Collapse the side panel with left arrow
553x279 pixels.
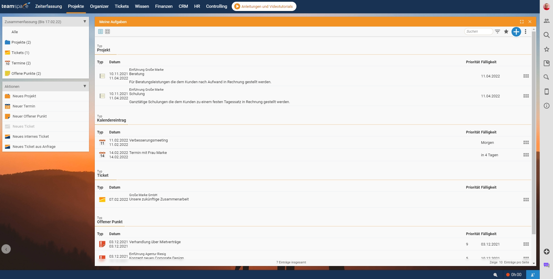pyautogui.click(x=6, y=249)
